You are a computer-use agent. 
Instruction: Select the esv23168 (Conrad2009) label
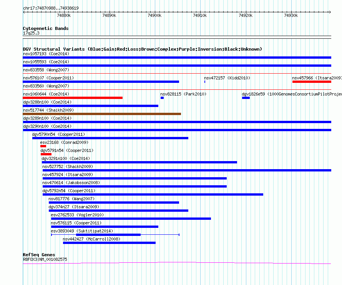pos(64,142)
